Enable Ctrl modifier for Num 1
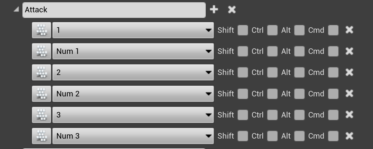 click(x=272, y=51)
